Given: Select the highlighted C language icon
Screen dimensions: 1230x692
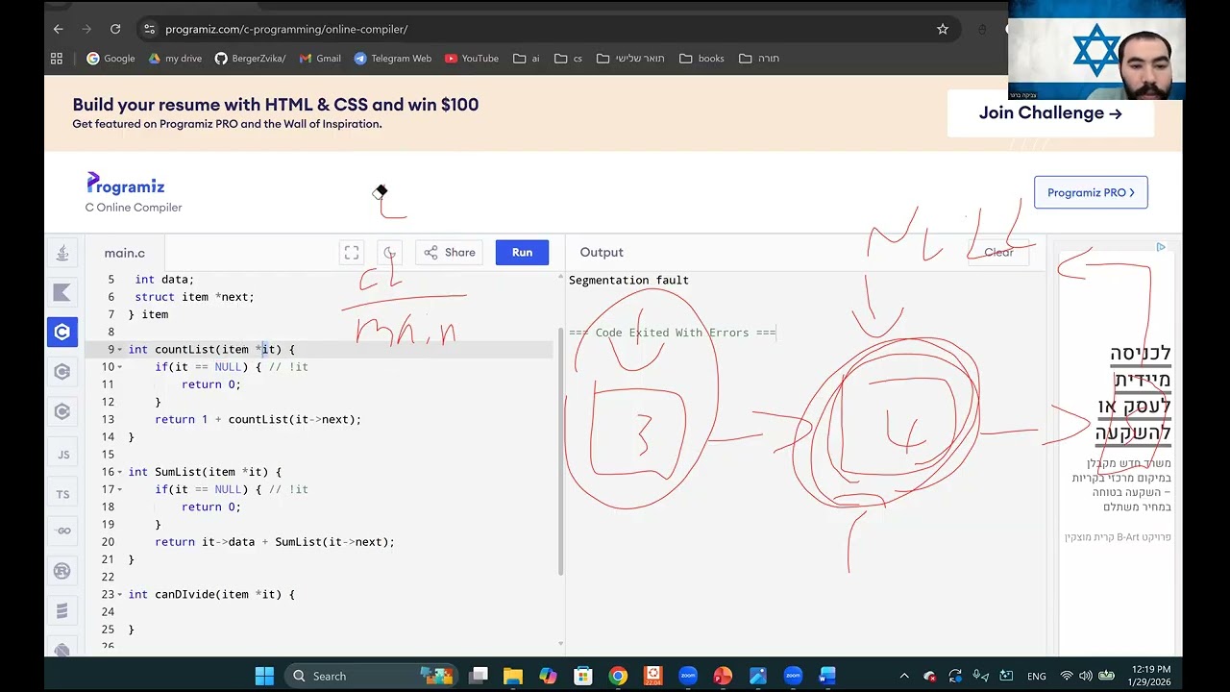Looking at the screenshot, I should (62, 332).
